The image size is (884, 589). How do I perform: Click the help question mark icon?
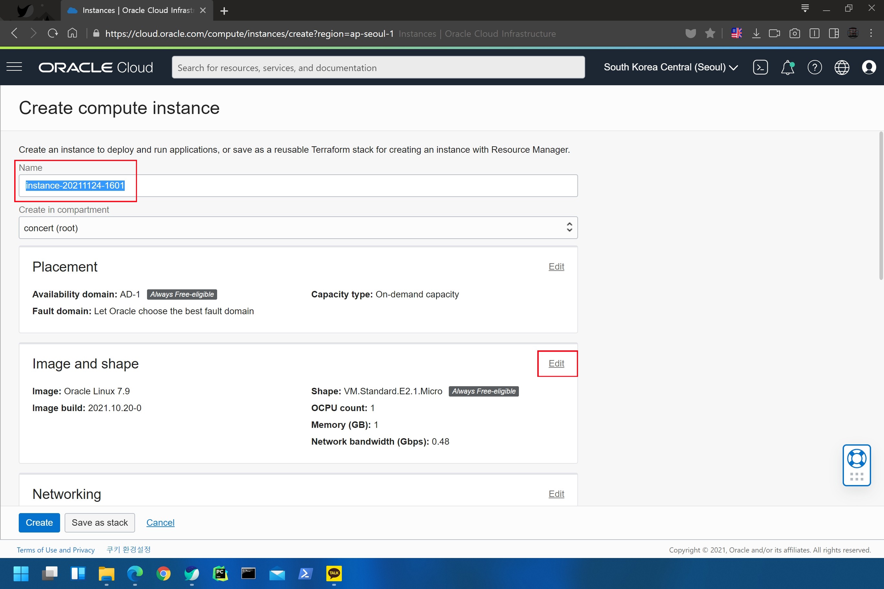pos(815,67)
